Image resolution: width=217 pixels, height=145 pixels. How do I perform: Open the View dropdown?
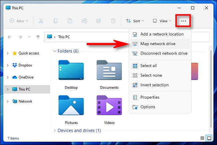(x=162, y=21)
